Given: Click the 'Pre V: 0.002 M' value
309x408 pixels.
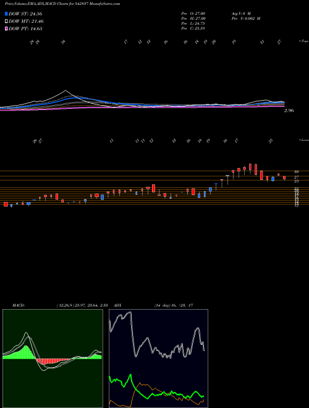Looking at the screenshot, I should 246,19.
